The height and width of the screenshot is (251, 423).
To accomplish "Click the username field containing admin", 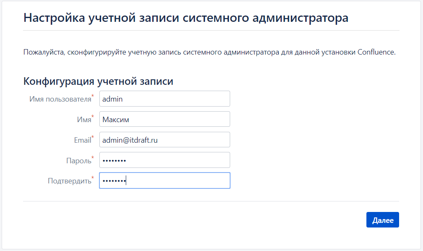I will pos(164,99).
